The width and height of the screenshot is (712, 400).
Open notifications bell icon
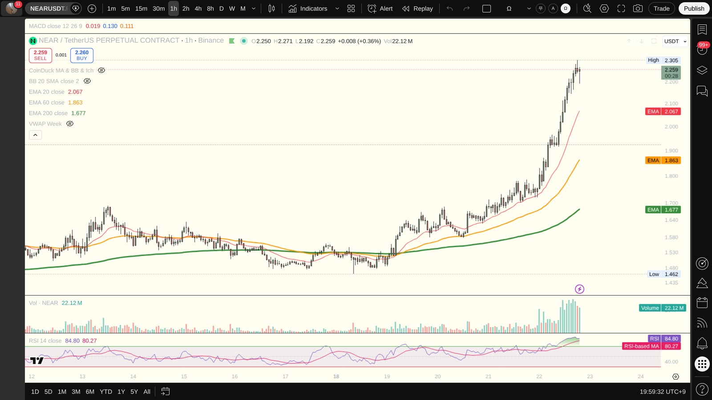tap(702, 343)
